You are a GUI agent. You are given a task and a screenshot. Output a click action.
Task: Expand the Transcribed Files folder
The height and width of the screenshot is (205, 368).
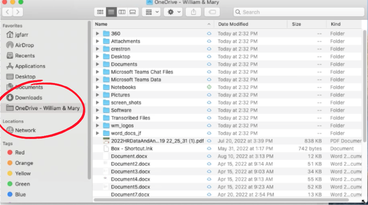point(97,118)
